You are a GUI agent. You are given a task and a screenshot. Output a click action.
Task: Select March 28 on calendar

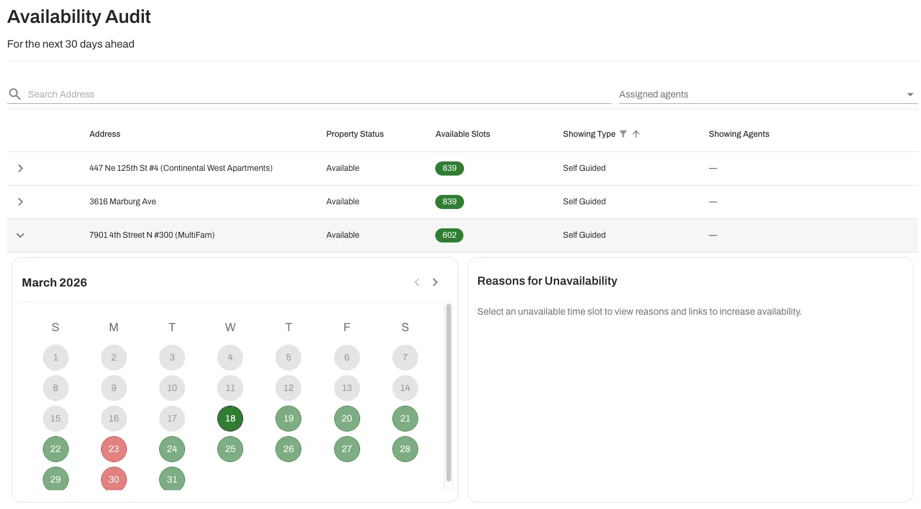[x=405, y=449]
